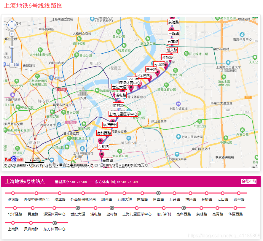Screen dimensions: 263x241
Task: Click the pink map pin above 东明路
Action: pyautogui.click(x=101, y=140)
